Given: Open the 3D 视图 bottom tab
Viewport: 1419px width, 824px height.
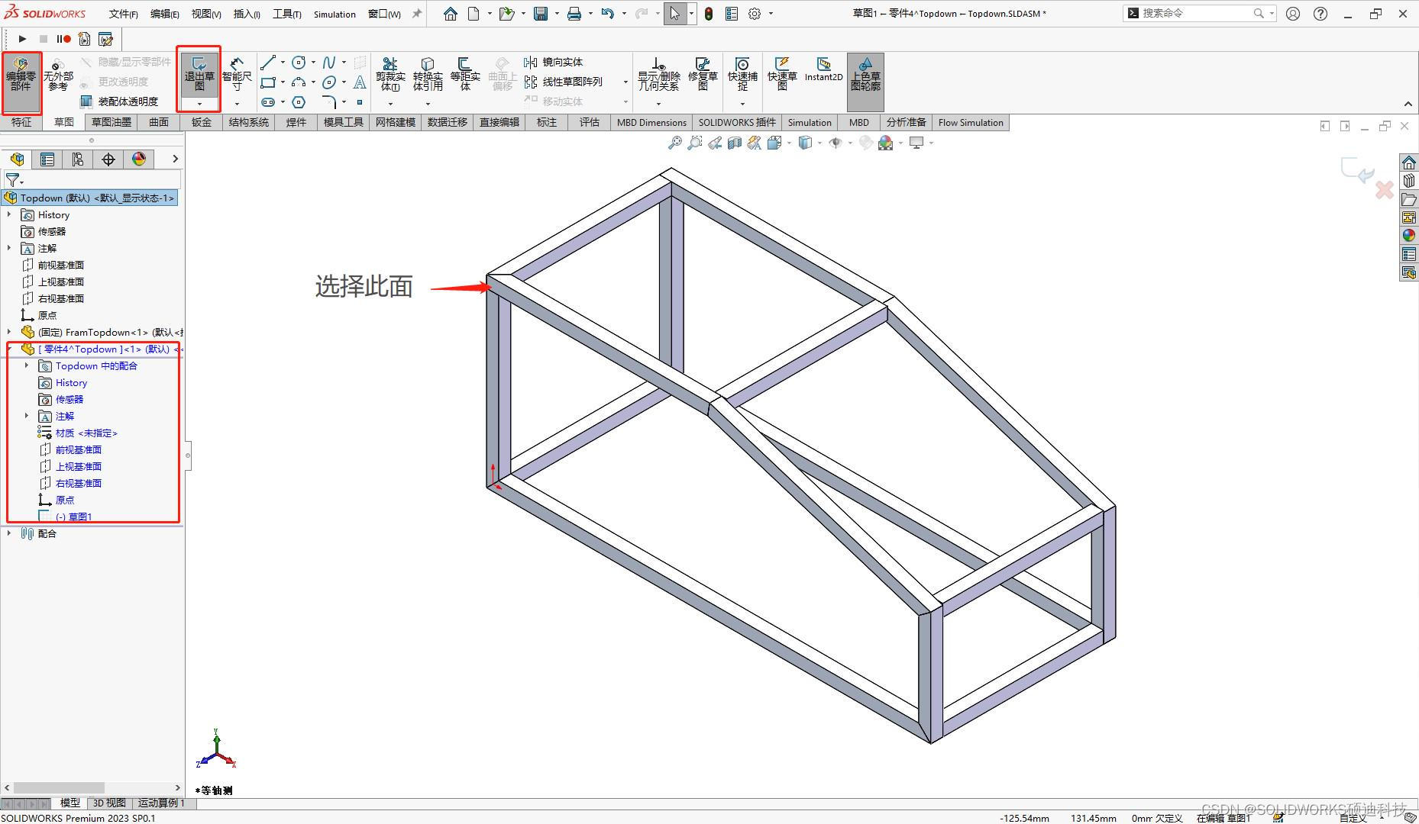Looking at the screenshot, I should tap(109, 803).
